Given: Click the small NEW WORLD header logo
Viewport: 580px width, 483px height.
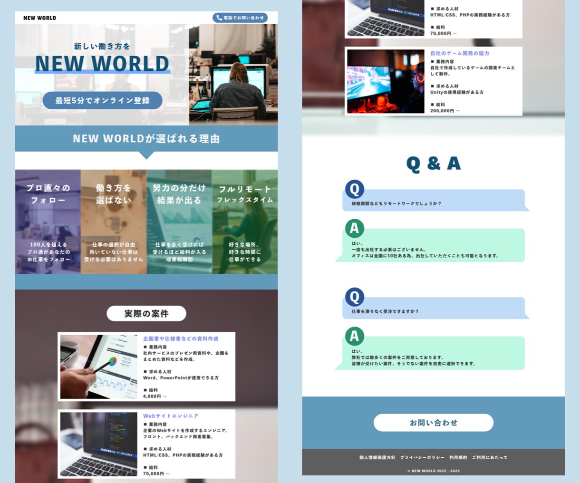Looking at the screenshot, I should coord(40,18).
